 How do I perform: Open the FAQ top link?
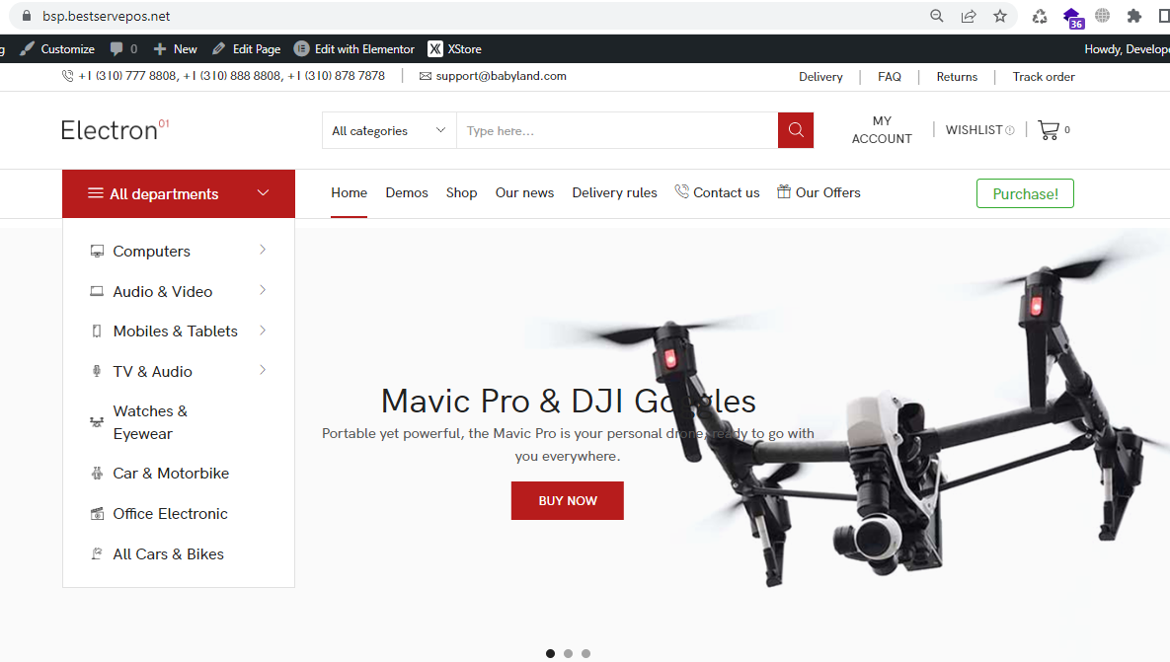click(890, 77)
